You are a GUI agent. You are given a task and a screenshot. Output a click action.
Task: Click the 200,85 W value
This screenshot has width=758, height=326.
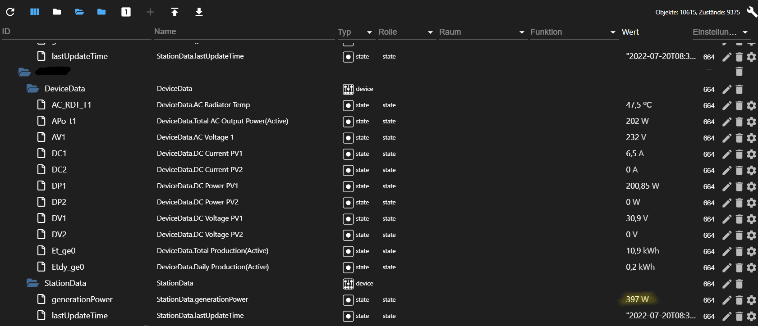(643, 186)
